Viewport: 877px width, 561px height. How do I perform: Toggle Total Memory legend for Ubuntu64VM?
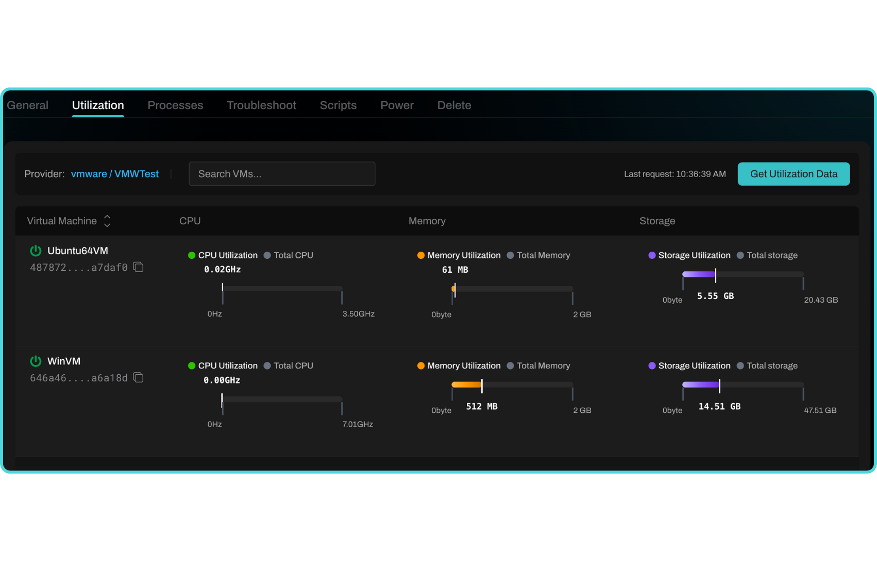[538, 255]
